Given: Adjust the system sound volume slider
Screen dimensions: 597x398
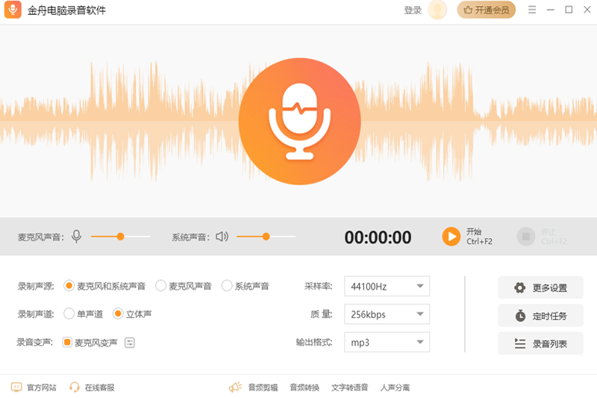Looking at the screenshot, I should (266, 237).
